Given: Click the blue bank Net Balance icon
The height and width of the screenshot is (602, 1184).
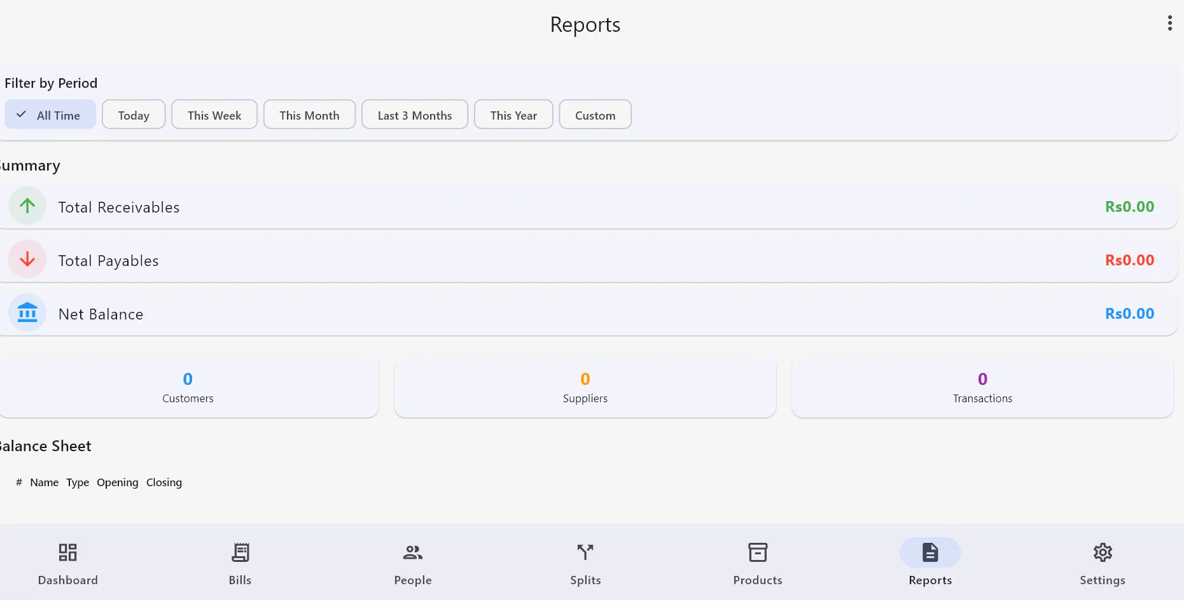Looking at the screenshot, I should click(x=27, y=312).
